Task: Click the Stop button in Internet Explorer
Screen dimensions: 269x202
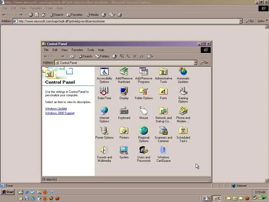Action: point(31,15)
